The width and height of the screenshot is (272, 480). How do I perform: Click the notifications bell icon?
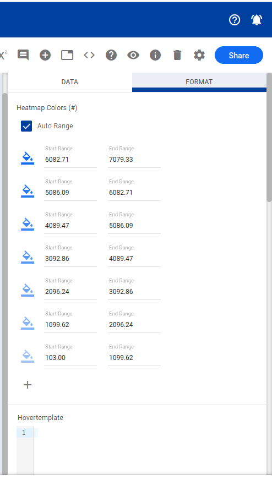257,20
